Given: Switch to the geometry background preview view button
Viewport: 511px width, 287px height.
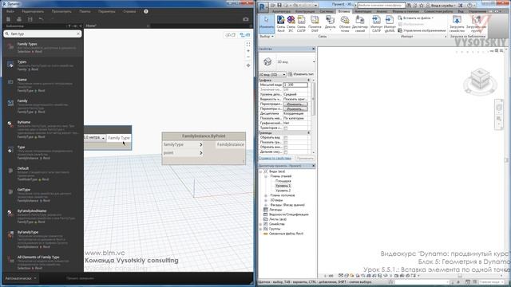Looking at the screenshot, I should tap(231, 35).
